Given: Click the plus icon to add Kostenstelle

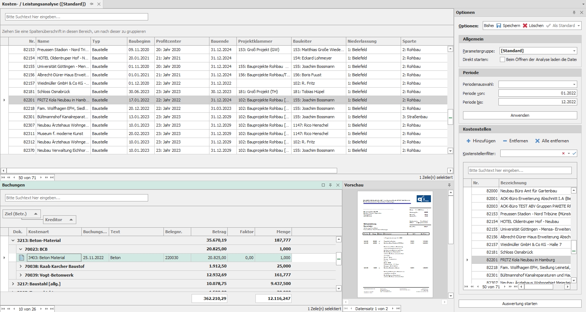Looking at the screenshot, I should [x=469, y=141].
